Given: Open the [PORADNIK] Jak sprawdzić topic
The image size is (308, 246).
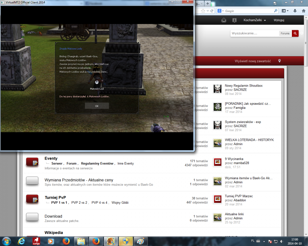Looking at the screenshot, I should point(248,104).
